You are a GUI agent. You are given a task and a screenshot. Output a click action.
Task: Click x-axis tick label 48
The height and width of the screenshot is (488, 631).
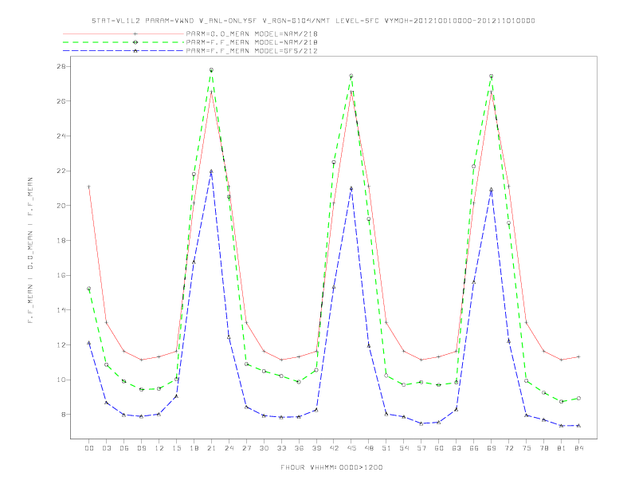coord(369,448)
